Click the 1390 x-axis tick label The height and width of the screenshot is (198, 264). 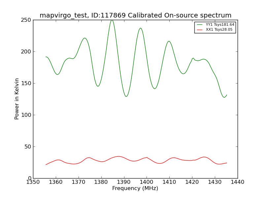(x=124, y=182)
